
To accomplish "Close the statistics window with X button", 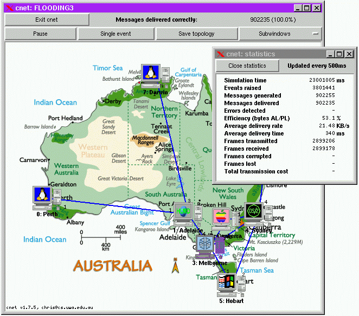I will point(349,54).
